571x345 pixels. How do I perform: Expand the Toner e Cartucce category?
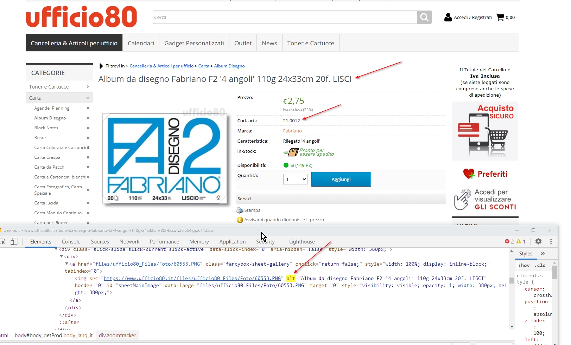59,87
